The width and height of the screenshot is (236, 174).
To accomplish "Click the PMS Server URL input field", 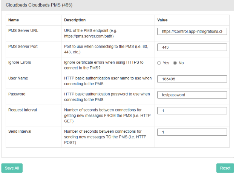I will (x=192, y=31).
